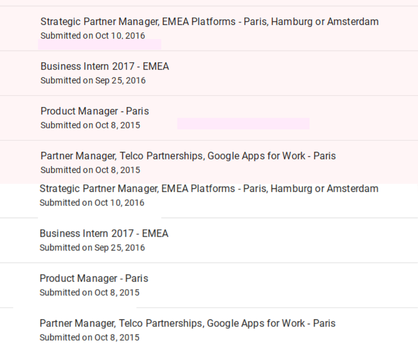Viewport: 418px width, 350px height.
Task: Click Submitted on Sep 25, 2016 in white section
Action: [92, 248]
